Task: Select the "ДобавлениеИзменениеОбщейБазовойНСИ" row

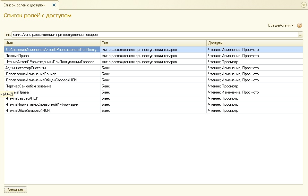Action: [153, 80]
